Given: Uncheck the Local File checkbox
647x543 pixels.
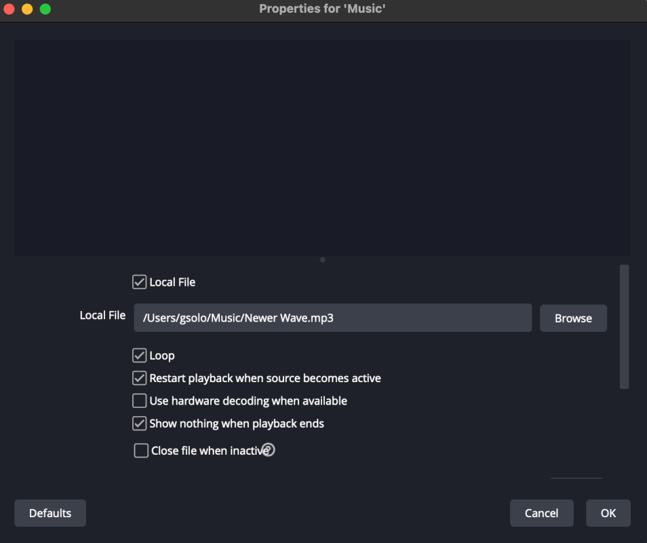Looking at the screenshot, I should (x=140, y=282).
